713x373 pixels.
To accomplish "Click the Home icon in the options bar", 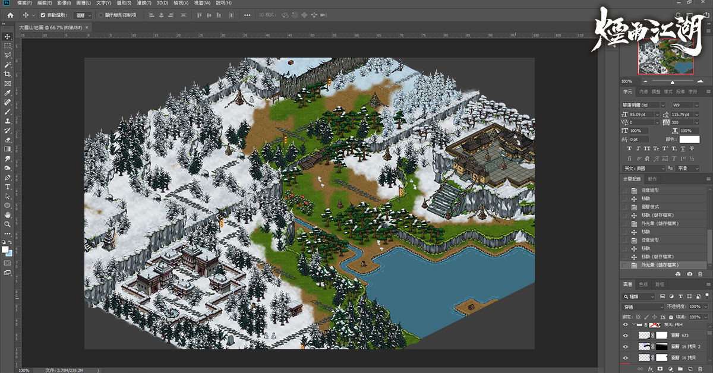I will click(10, 15).
